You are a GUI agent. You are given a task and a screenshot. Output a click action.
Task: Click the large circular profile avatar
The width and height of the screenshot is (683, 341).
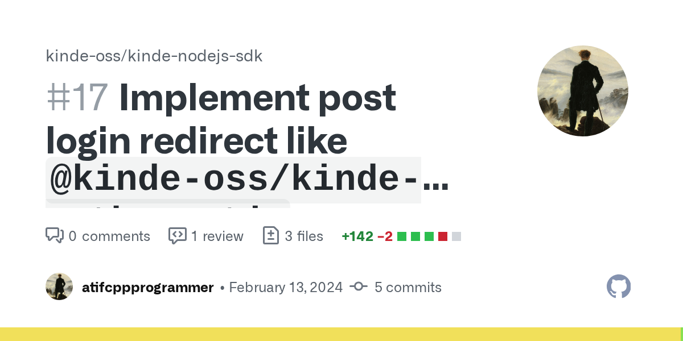click(583, 91)
